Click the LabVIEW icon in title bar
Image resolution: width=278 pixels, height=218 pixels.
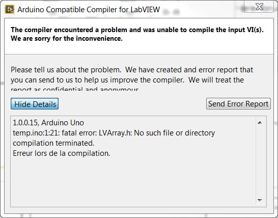point(9,9)
